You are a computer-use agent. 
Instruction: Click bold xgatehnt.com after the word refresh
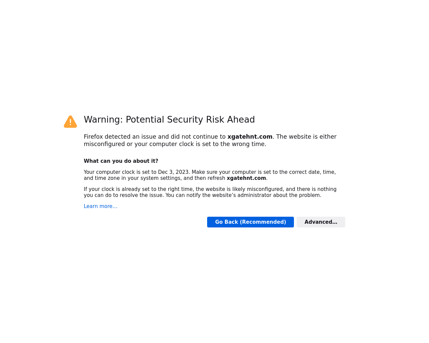pyautogui.click(x=246, y=178)
